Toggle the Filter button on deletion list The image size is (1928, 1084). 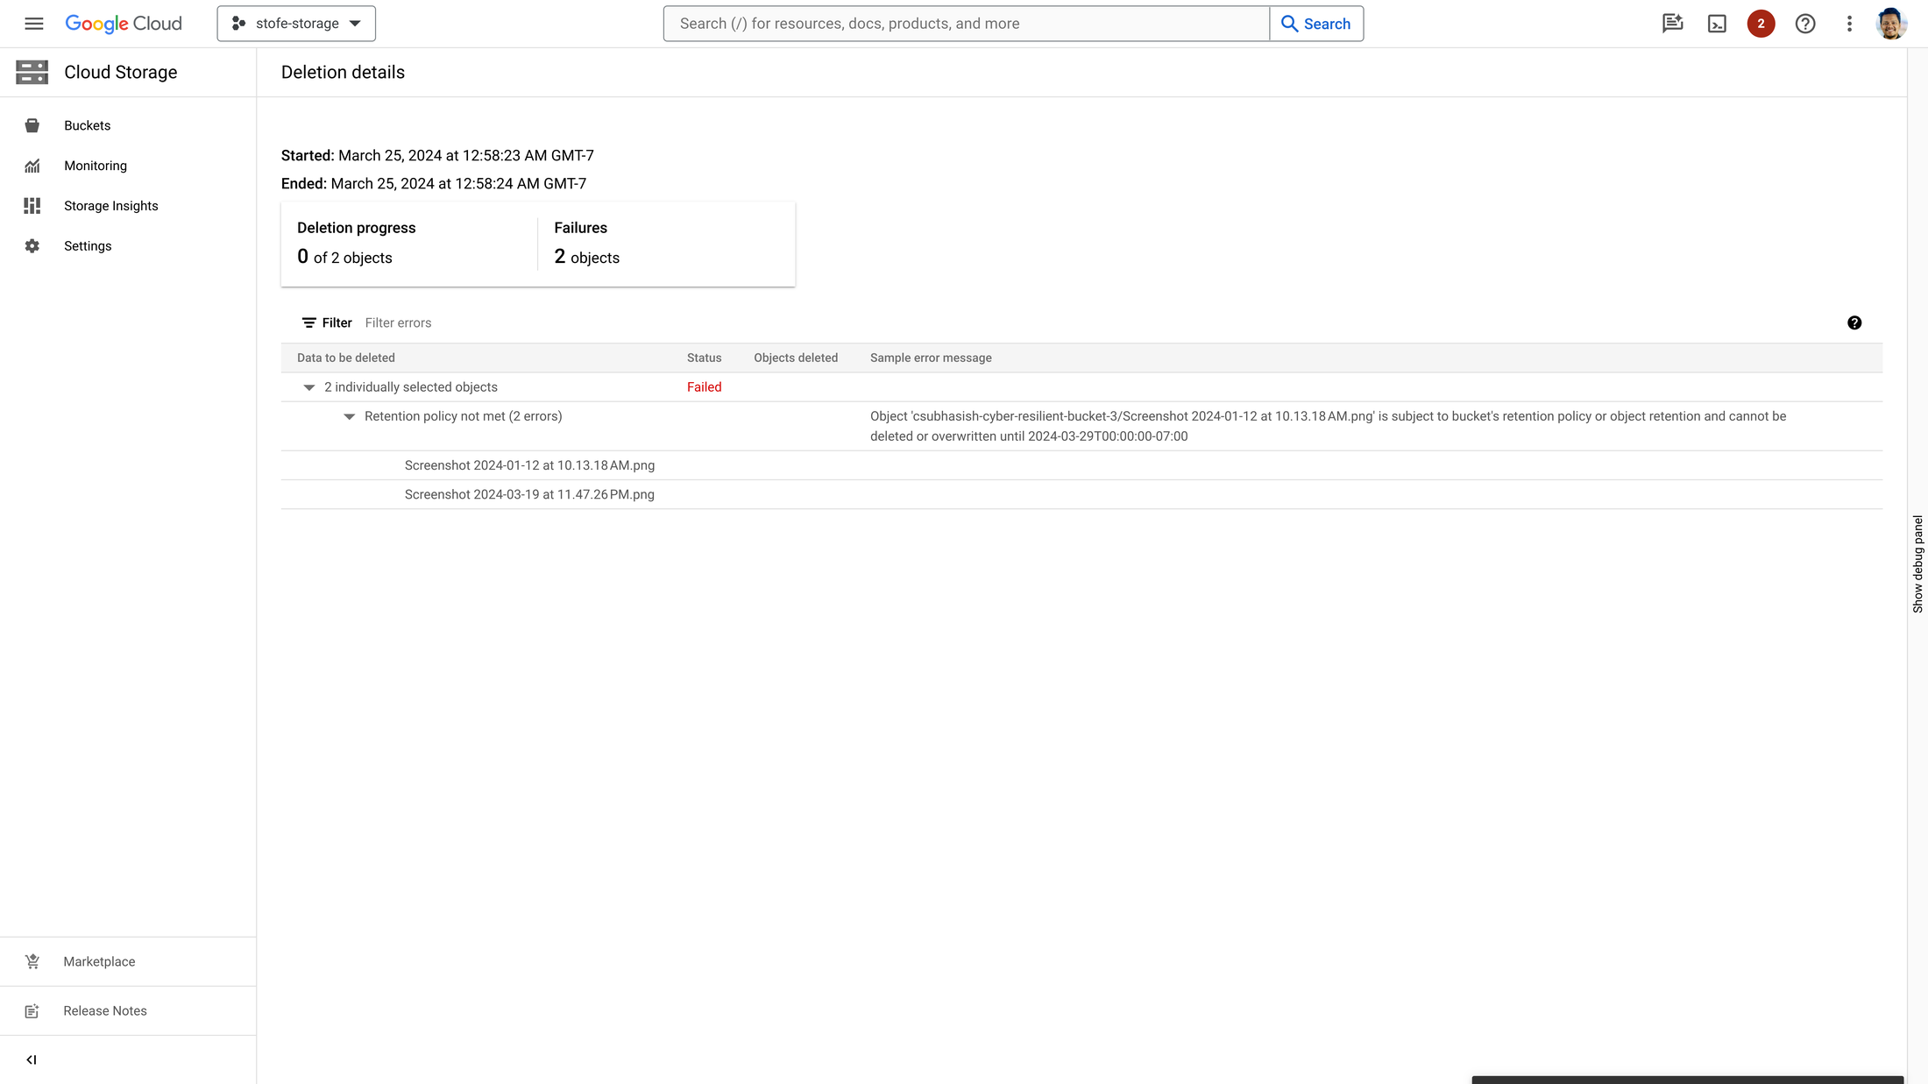326,323
